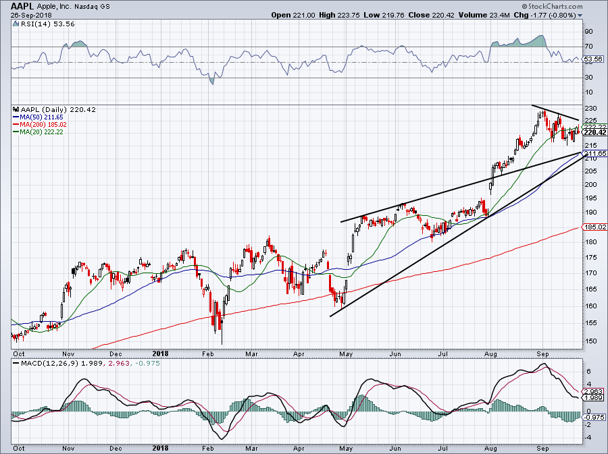608x454 pixels.
Task: Click the 'Open 221.00' quote value
Action: pyautogui.click(x=293, y=15)
